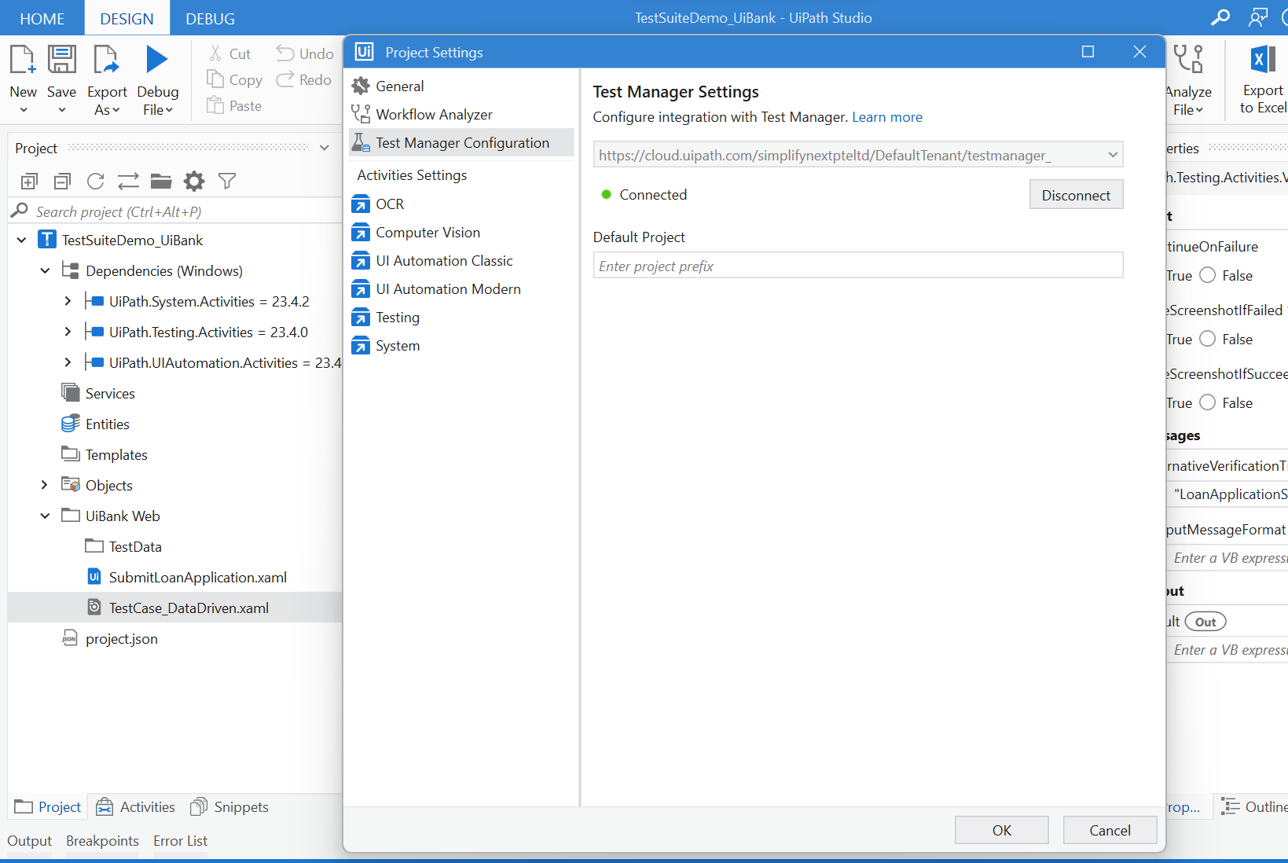This screenshot has width=1288, height=863.
Task: Select False for TakeScreenshotIfSucceeded
Action: tap(1208, 402)
